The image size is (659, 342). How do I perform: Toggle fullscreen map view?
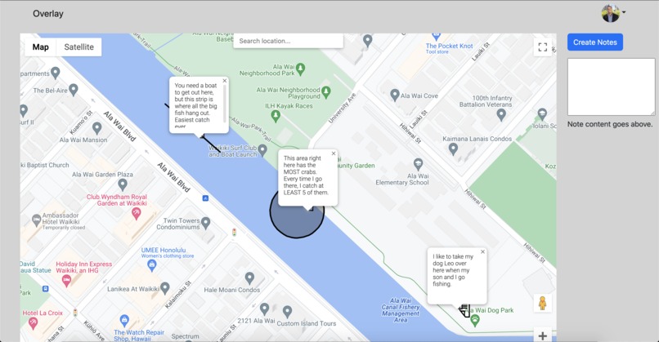[543, 47]
